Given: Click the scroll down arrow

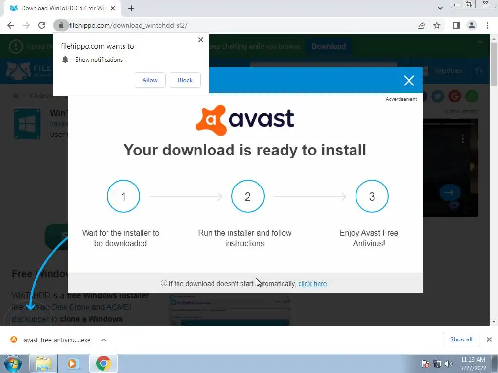Looking at the screenshot, I should 494,322.
